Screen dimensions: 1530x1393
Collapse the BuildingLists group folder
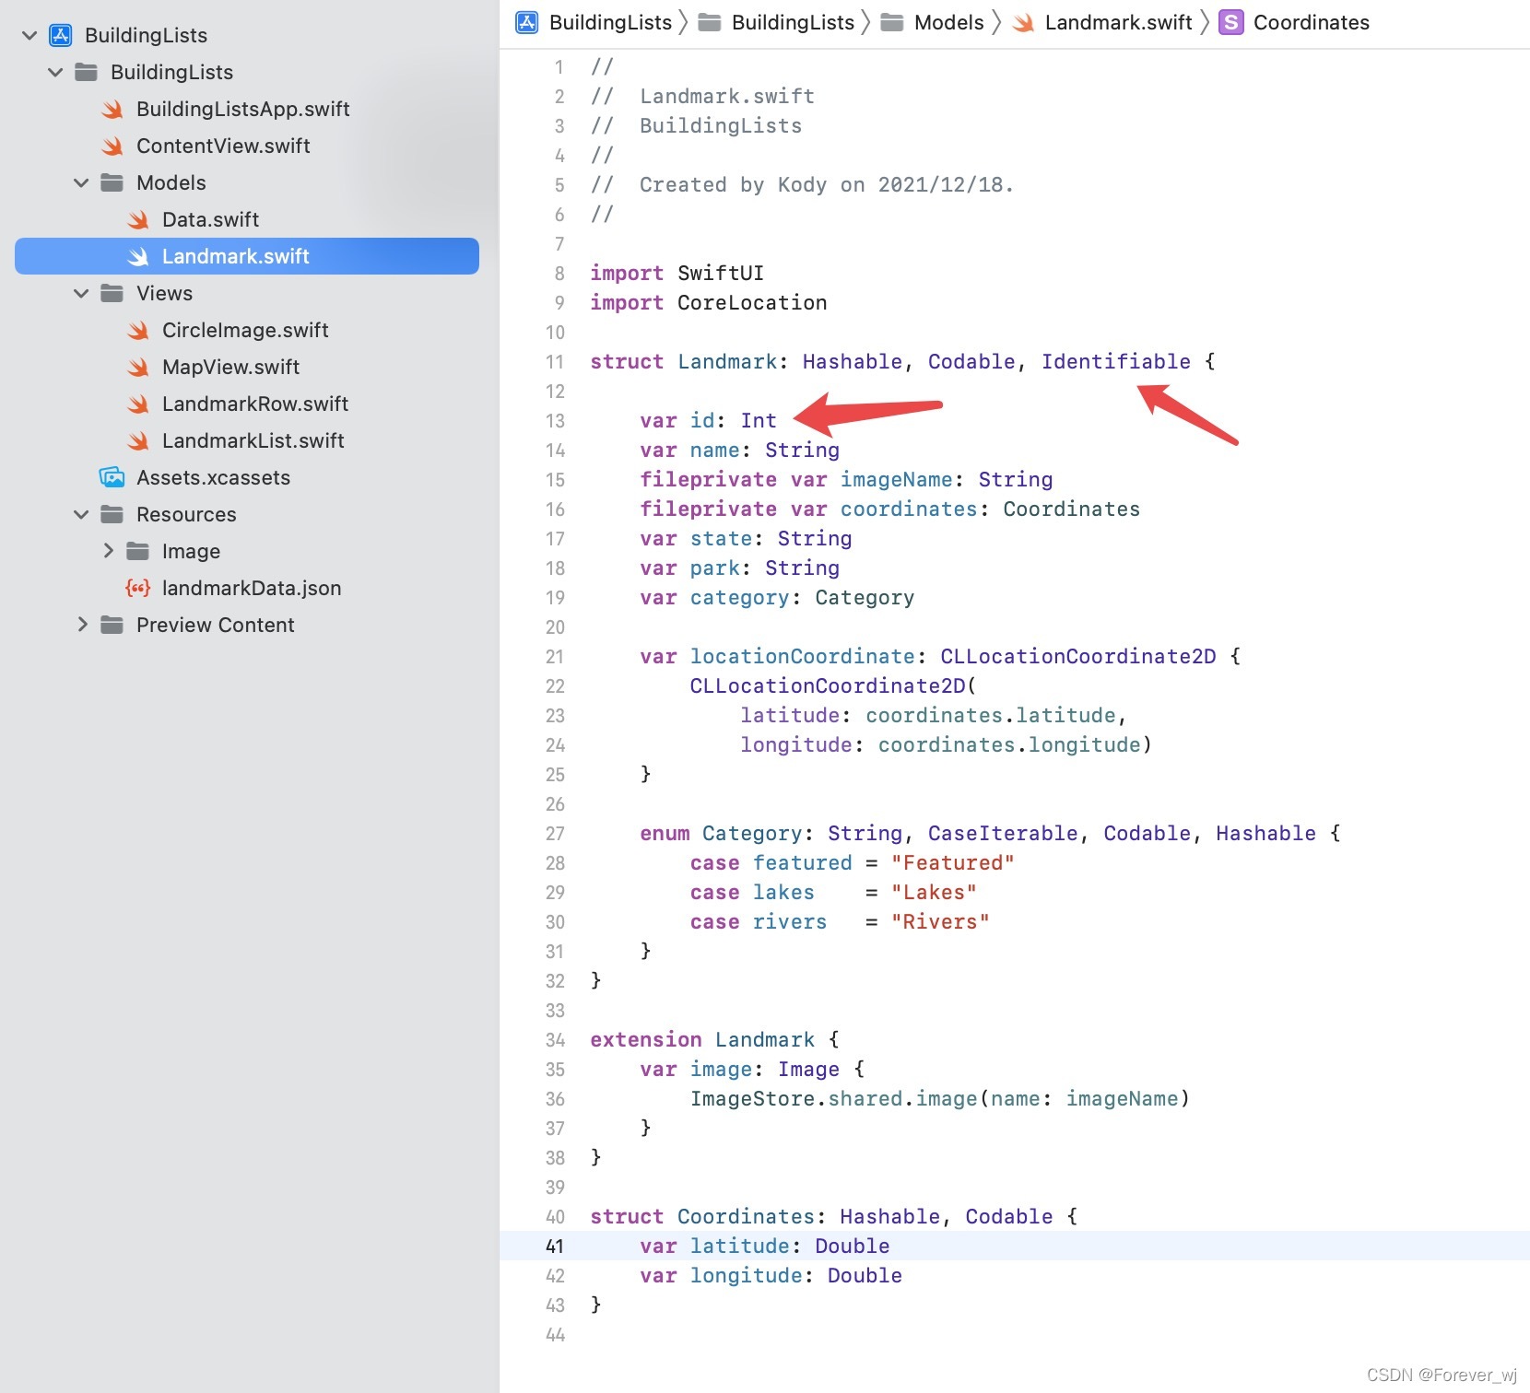(55, 72)
